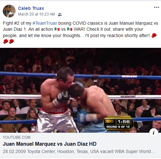Click the friends audience icon beside the timestamp

(x=60, y=14)
